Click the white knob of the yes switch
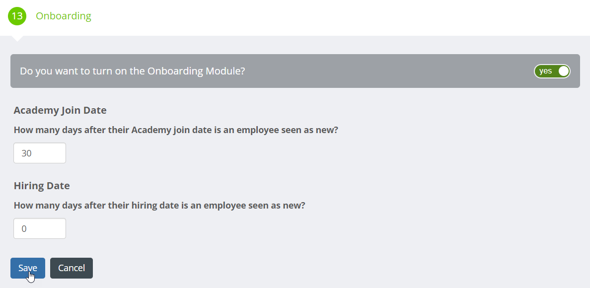 (x=563, y=71)
